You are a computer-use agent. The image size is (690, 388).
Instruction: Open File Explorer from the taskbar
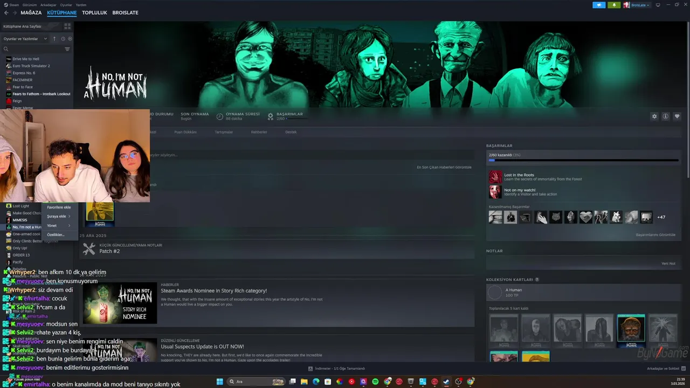[x=304, y=382]
